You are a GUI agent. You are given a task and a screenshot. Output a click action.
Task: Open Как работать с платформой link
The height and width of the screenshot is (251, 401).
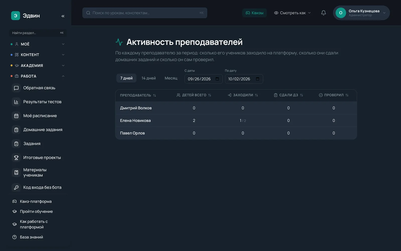pos(38,224)
